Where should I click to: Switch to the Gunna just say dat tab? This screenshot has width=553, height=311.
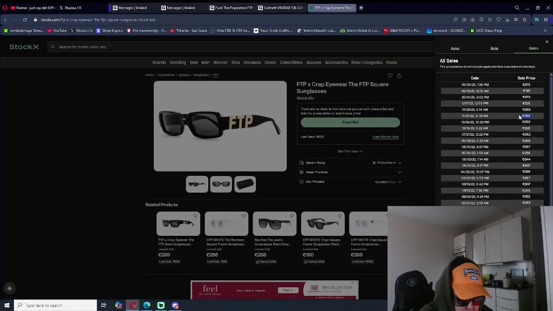[33, 8]
